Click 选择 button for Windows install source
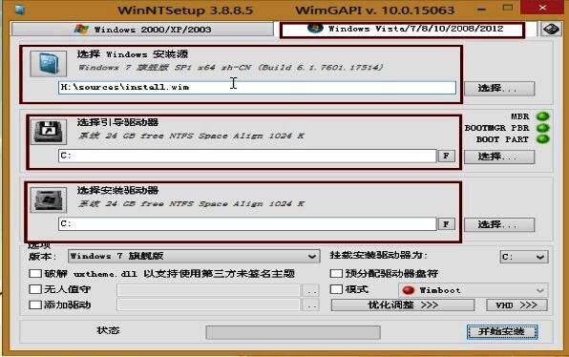The height and width of the screenshot is (357, 569). (499, 88)
